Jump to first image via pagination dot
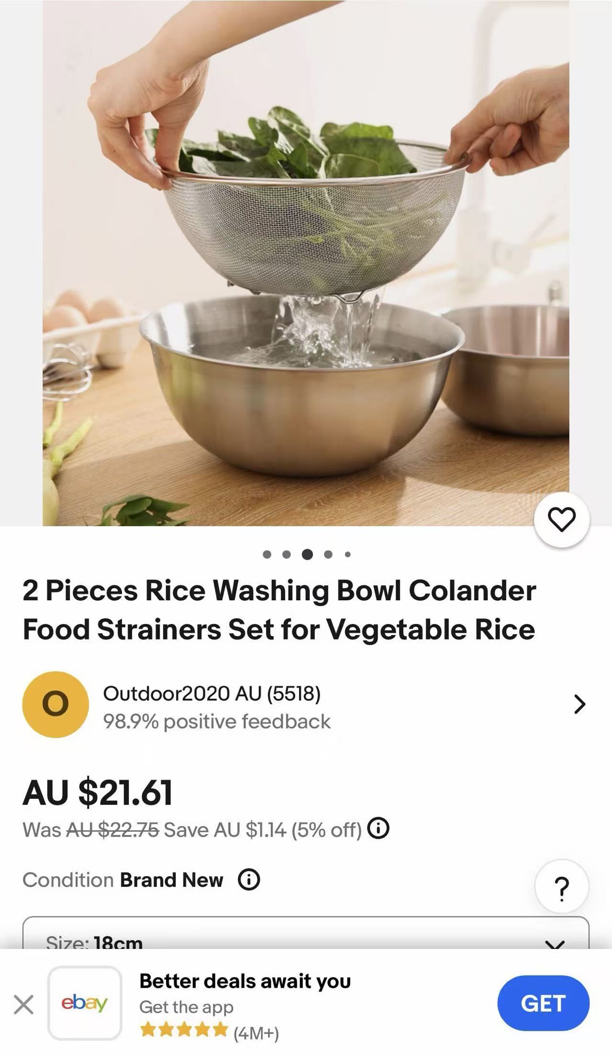The width and height of the screenshot is (612, 1057). pos(267,554)
